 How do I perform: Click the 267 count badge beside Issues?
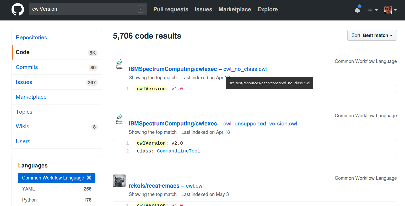coord(92,82)
